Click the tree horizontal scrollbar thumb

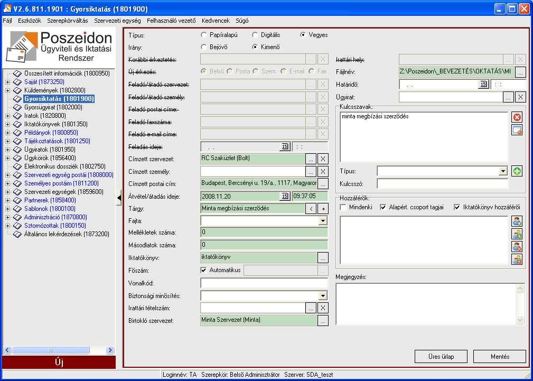point(51,350)
